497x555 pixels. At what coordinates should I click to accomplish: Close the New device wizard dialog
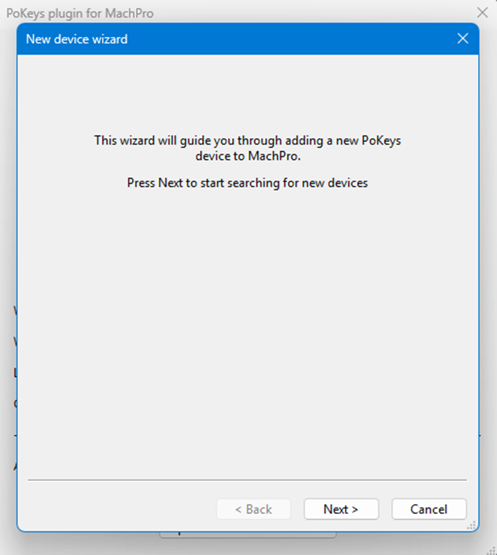click(463, 38)
